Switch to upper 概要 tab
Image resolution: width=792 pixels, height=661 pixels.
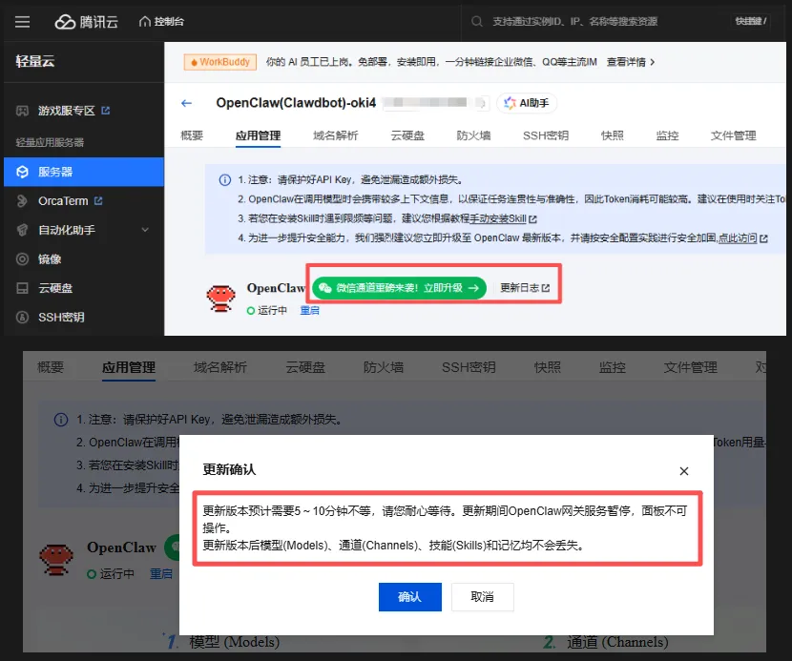click(192, 135)
